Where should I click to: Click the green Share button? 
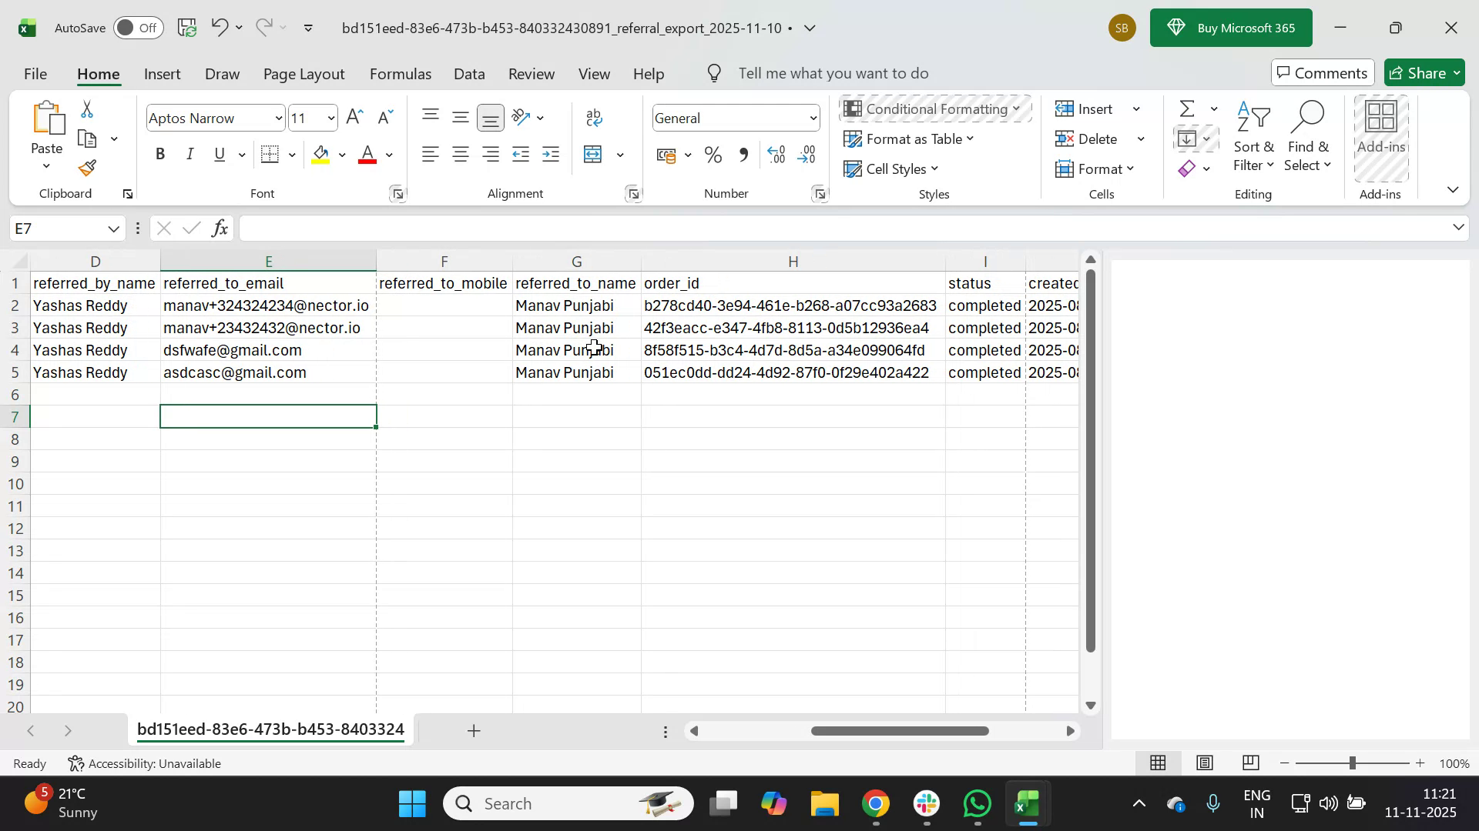(x=1424, y=72)
